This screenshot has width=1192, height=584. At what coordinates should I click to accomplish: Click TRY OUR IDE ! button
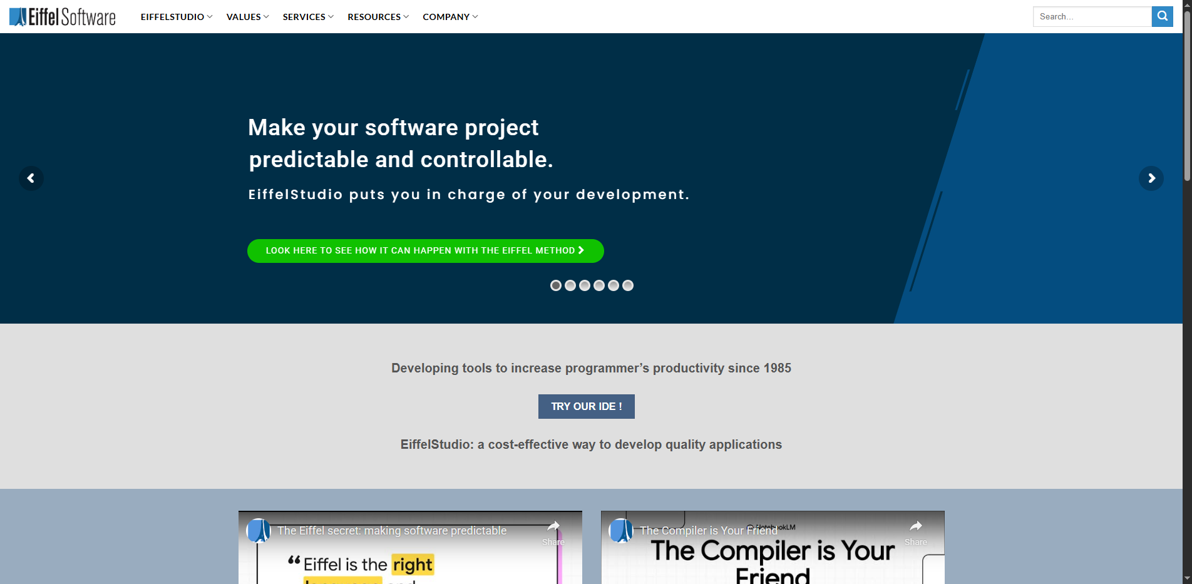point(587,406)
